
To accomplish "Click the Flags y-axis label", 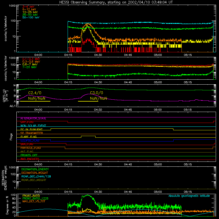I will click(11, 137).
